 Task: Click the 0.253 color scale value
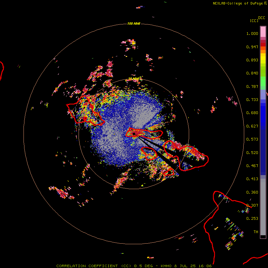click(252, 219)
